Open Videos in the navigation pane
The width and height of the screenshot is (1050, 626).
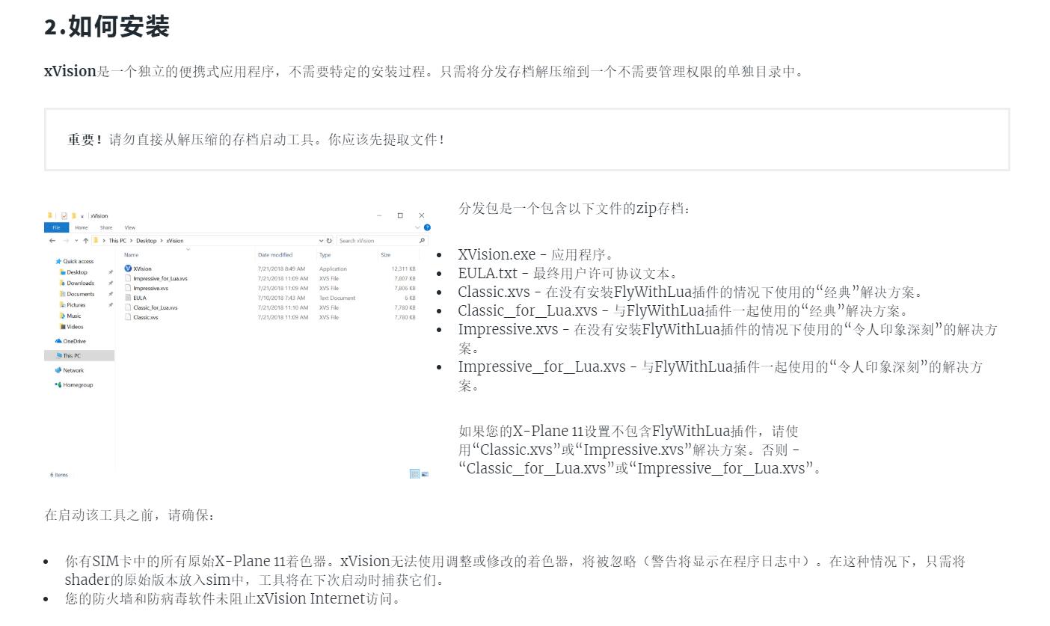click(72, 326)
